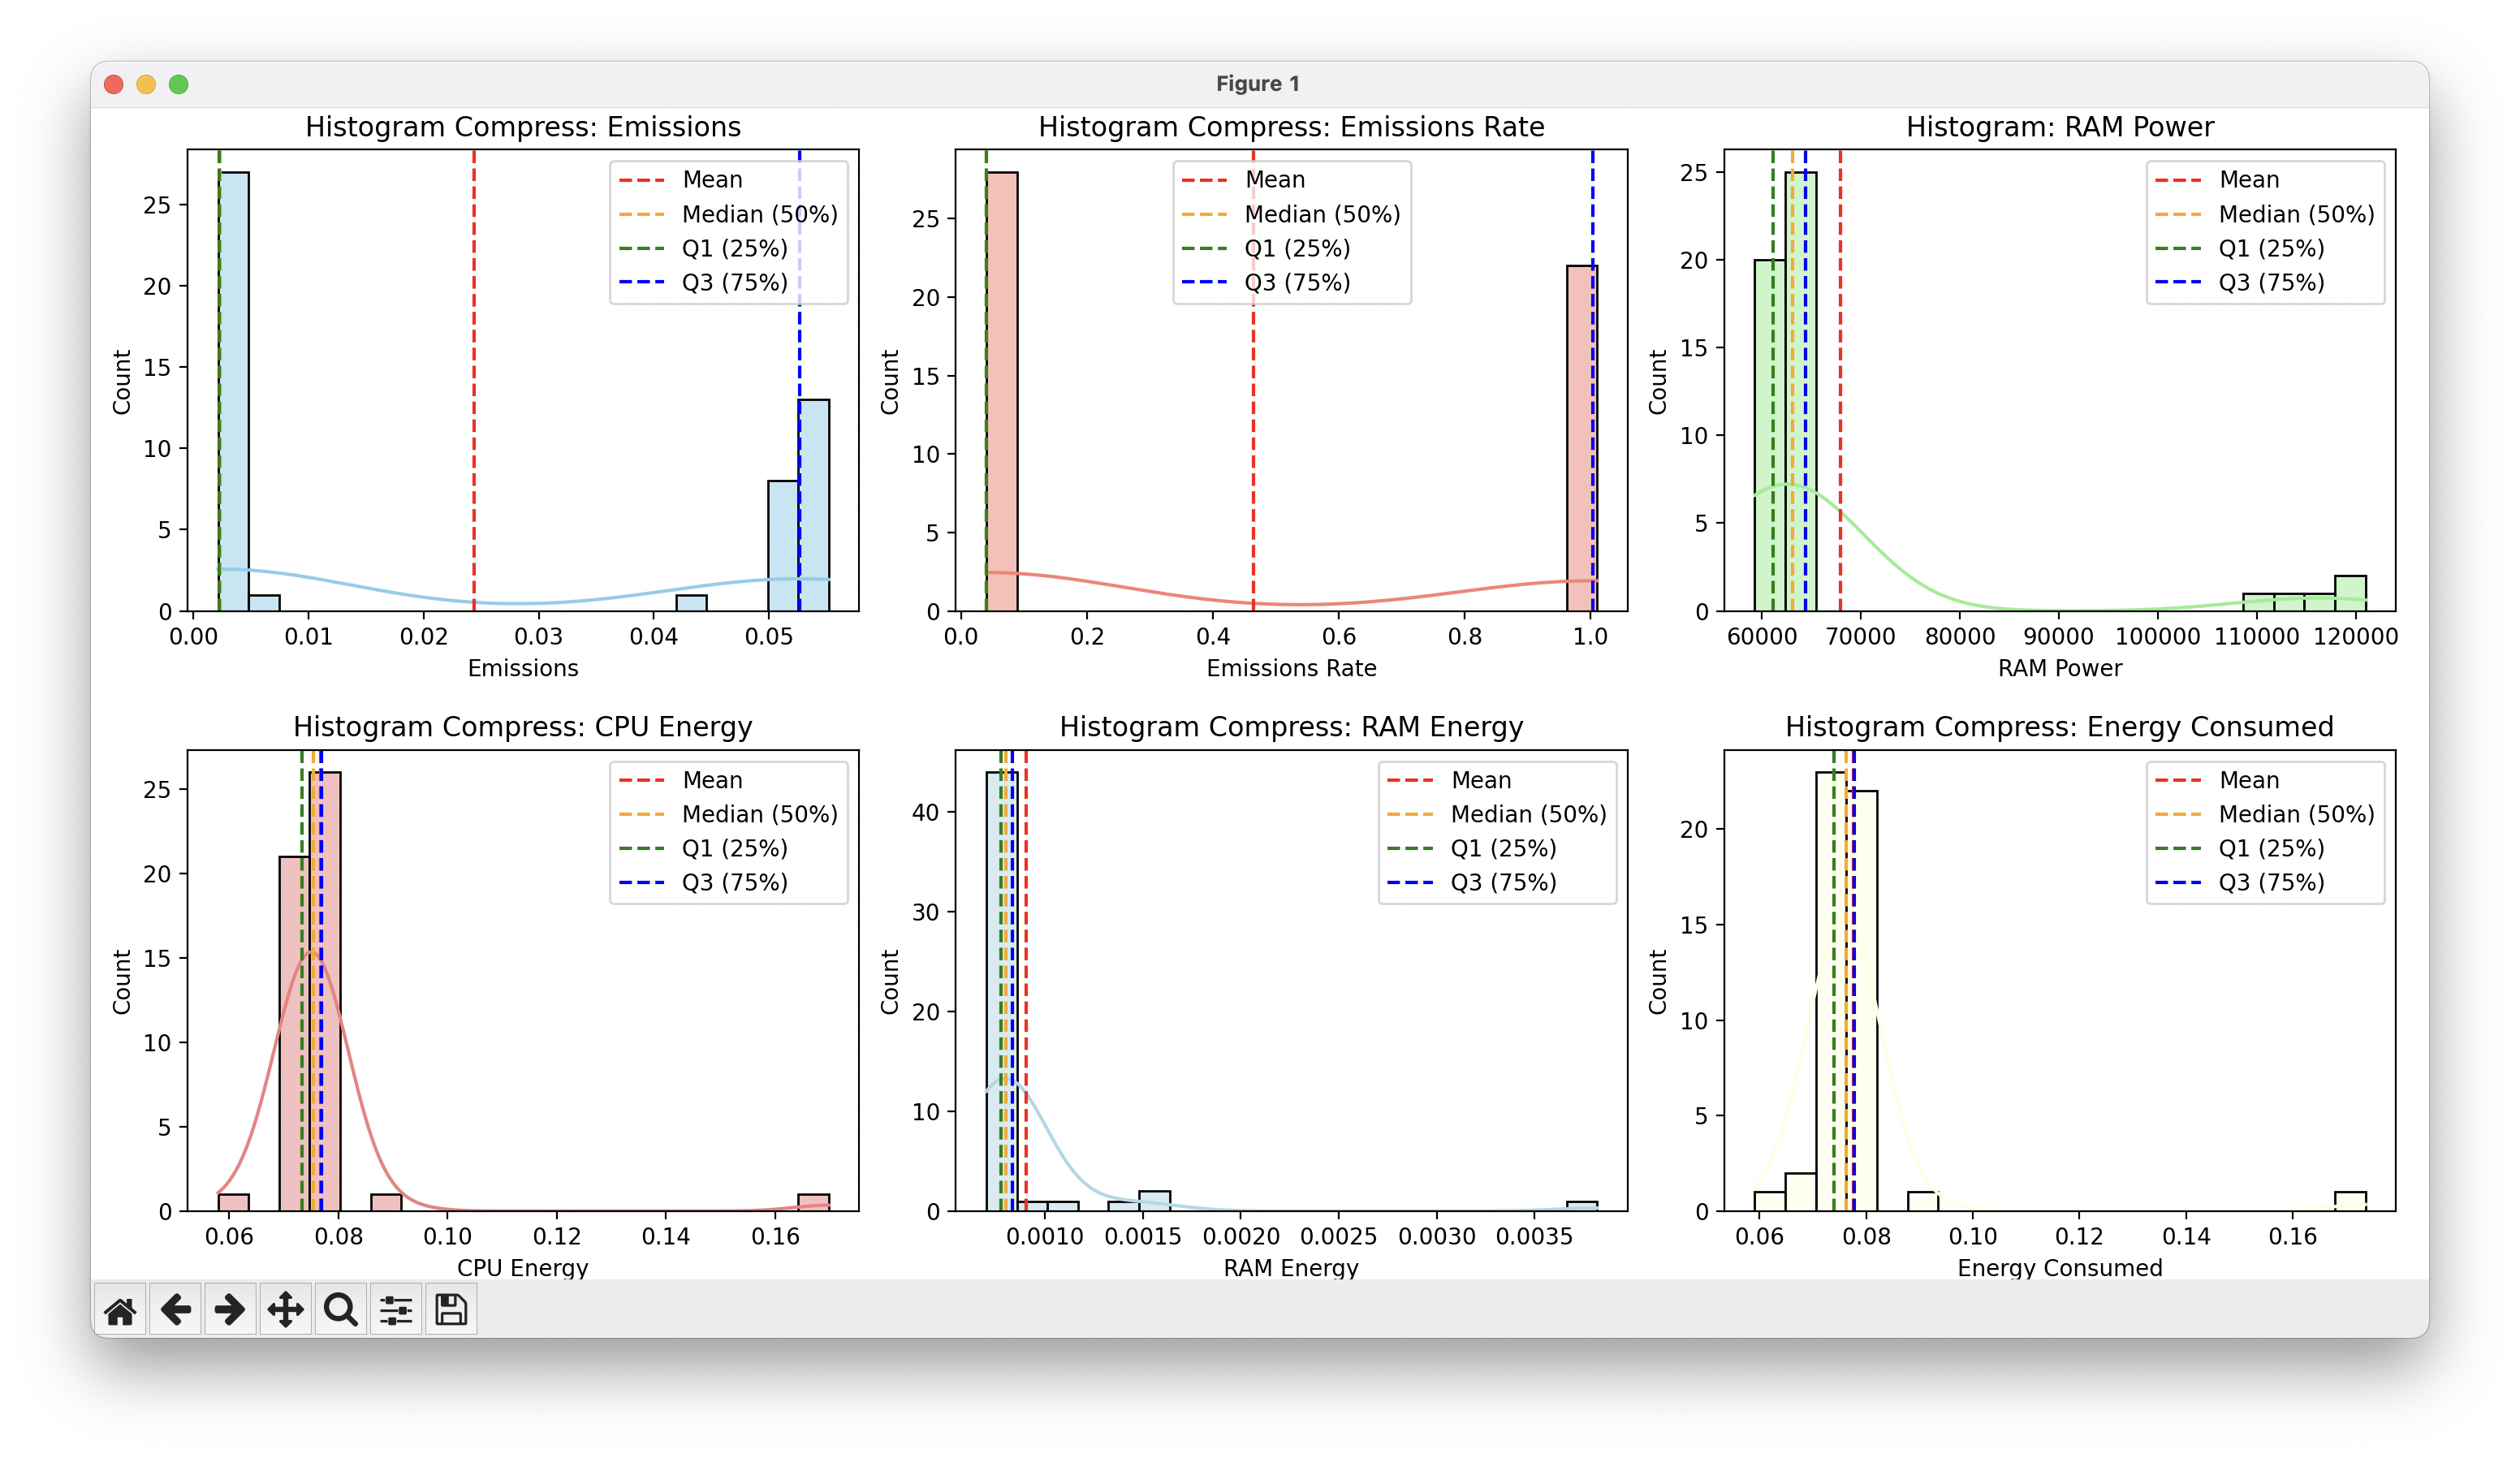
Task: Save the figure with floppy disk icon
Action: (451, 1310)
